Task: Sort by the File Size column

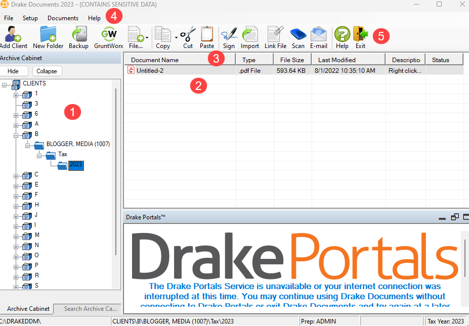Action: tap(292, 60)
